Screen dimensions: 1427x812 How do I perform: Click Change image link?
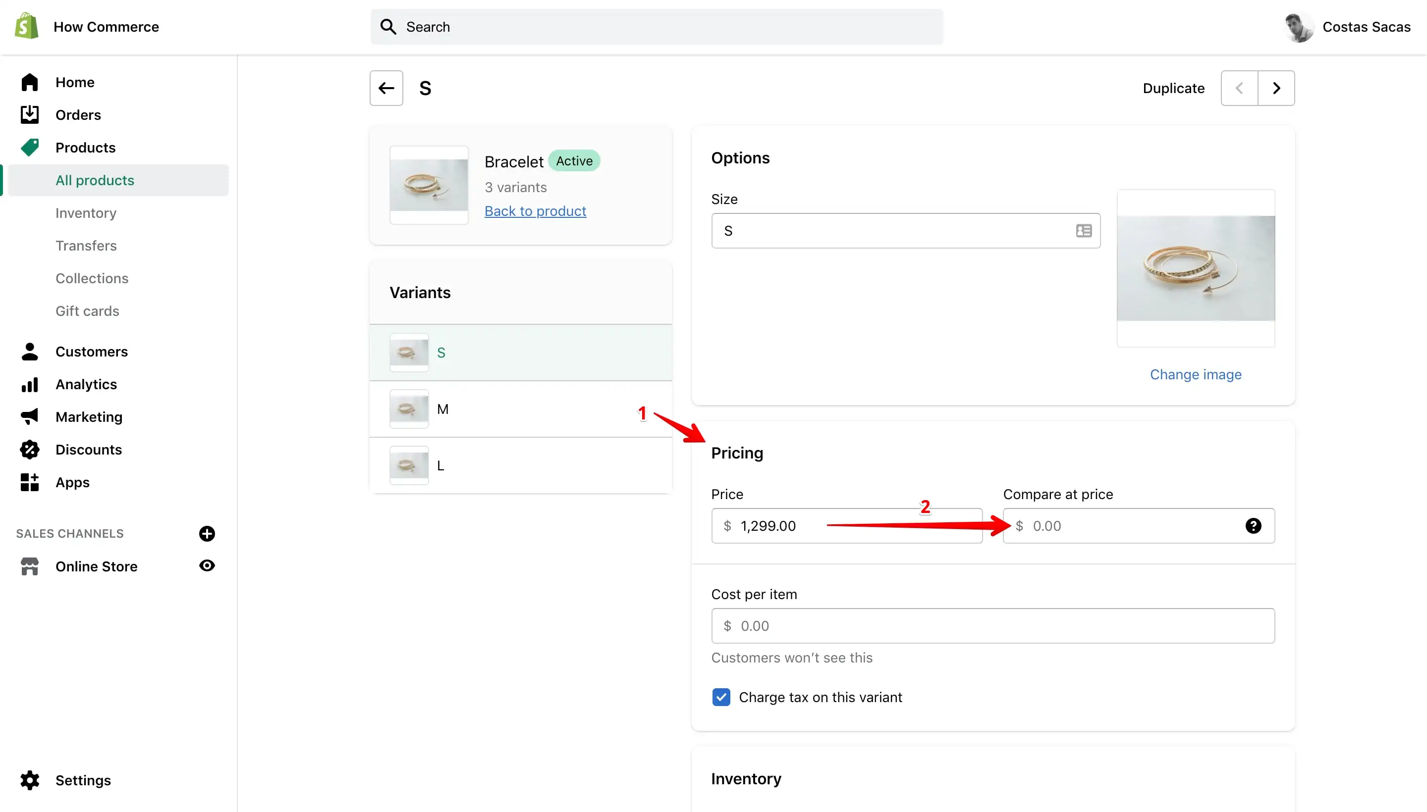click(x=1196, y=374)
